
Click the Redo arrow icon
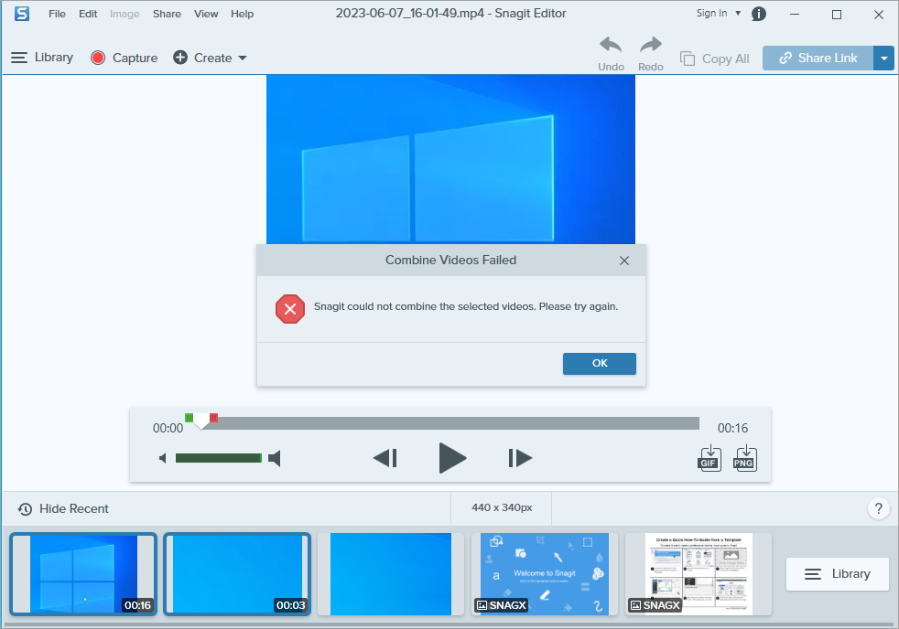pyautogui.click(x=650, y=46)
